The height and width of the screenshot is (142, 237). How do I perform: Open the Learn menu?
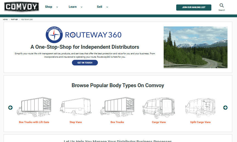[72, 7]
